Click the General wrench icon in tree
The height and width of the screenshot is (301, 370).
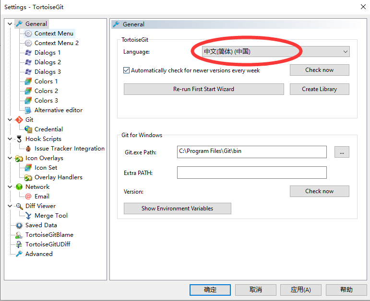point(19,24)
